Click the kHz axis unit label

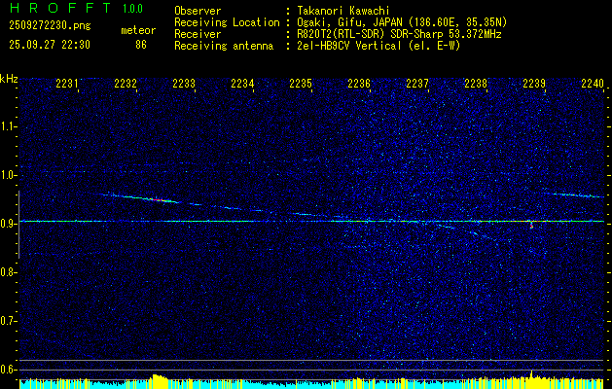tap(9, 79)
